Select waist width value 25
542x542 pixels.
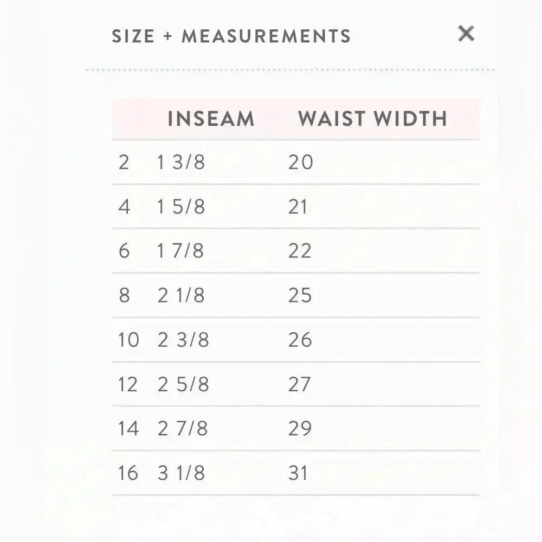point(300,295)
